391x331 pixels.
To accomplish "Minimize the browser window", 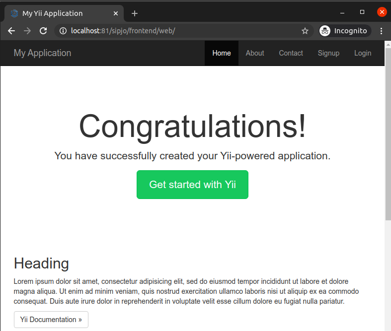I will coord(342,12).
